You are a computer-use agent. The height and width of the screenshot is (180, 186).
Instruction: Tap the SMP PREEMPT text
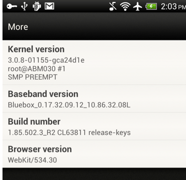pyautogui.click(x=32, y=77)
